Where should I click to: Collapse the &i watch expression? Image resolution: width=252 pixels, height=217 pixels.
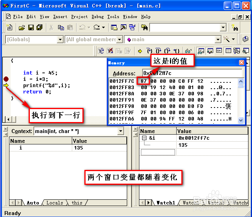pyautogui.click(x=144, y=138)
